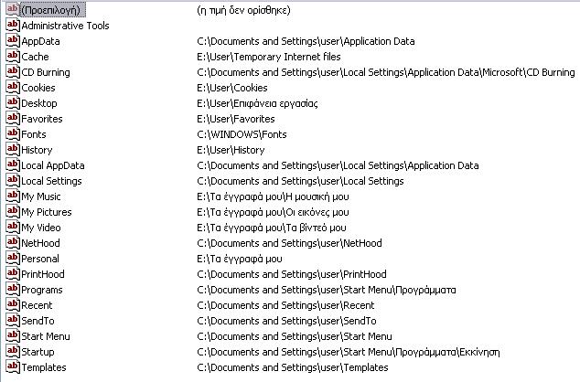Click the ab icon next to Cache

tap(13, 56)
